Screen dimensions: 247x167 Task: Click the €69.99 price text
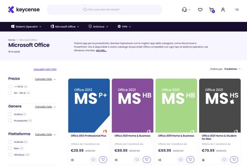pos(164,150)
